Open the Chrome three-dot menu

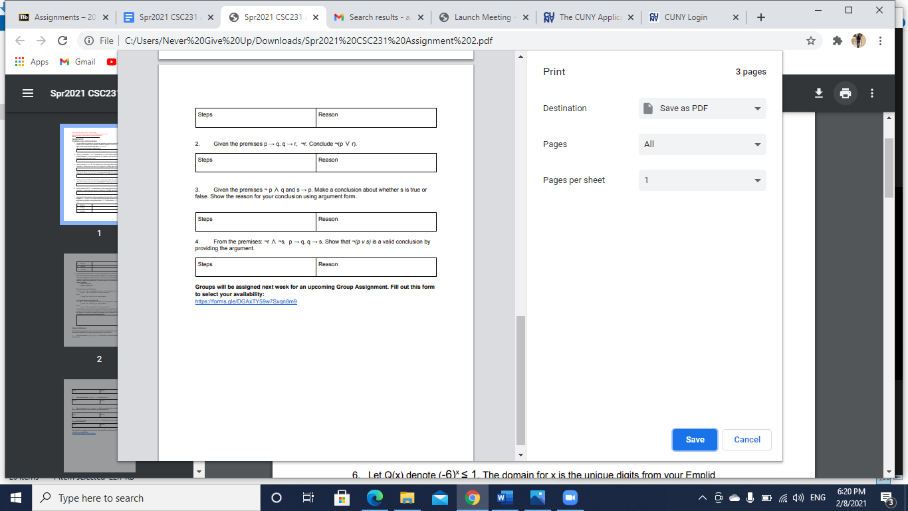click(x=880, y=41)
